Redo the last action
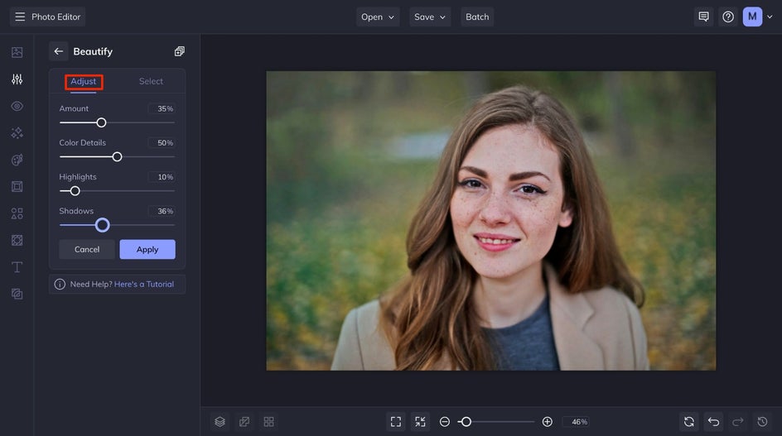This screenshot has height=436, width=782. [x=738, y=422]
